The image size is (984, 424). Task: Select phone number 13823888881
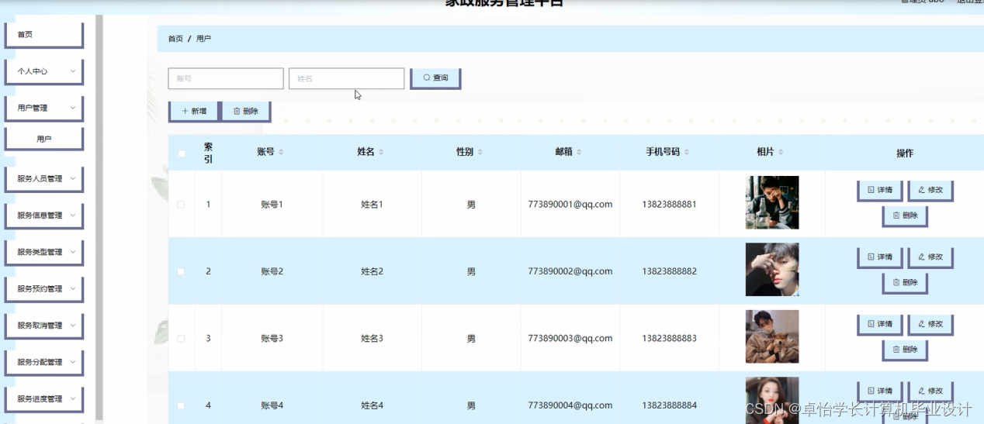[670, 205]
